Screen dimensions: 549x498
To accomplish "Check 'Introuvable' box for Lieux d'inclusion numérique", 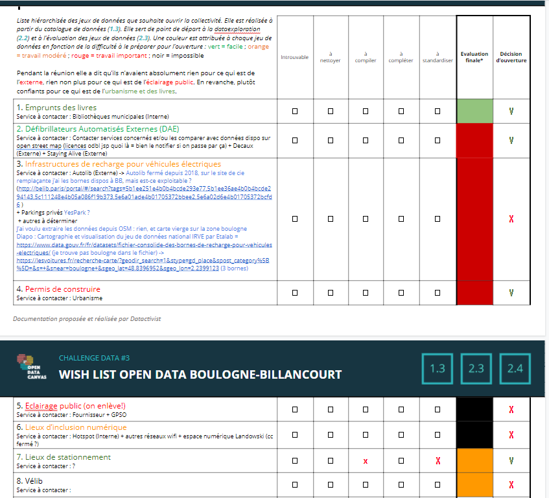I will click(x=295, y=434).
